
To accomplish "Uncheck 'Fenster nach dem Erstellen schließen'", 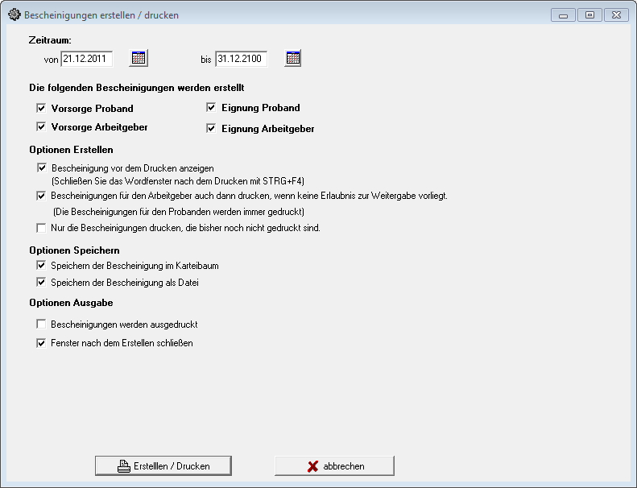I will point(42,343).
